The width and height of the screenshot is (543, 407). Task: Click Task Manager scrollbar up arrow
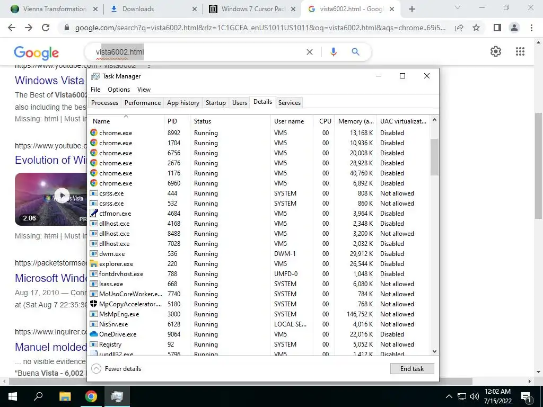pyautogui.click(x=434, y=120)
